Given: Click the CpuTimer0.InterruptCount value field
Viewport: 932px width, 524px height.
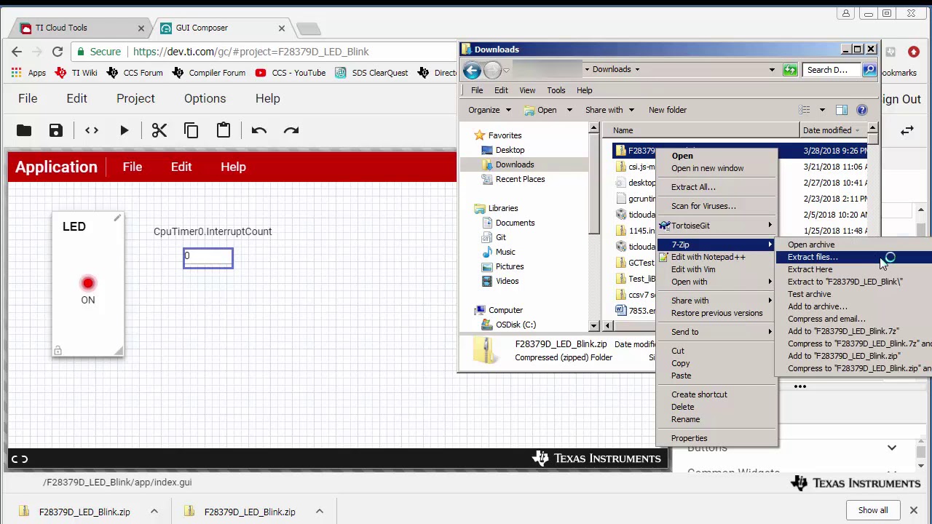Looking at the screenshot, I should pyautogui.click(x=208, y=258).
